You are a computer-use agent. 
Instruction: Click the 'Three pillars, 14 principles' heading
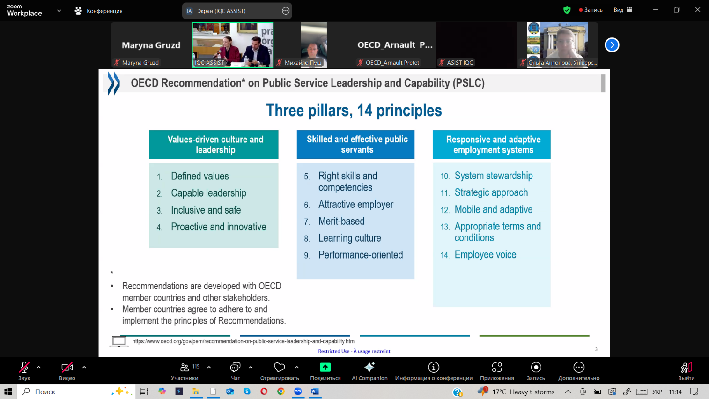(354, 111)
